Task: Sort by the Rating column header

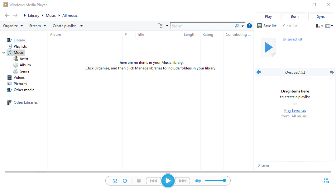Action: pos(212,35)
